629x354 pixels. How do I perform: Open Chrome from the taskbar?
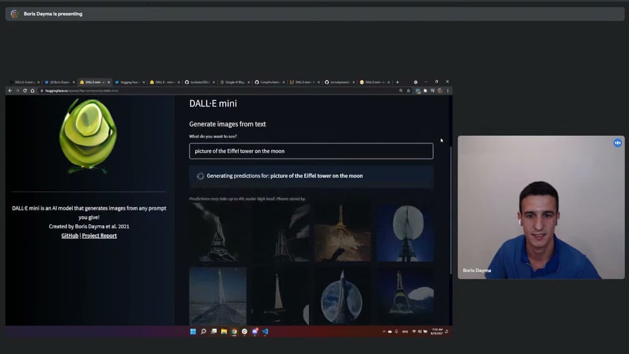click(x=234, y=331)
